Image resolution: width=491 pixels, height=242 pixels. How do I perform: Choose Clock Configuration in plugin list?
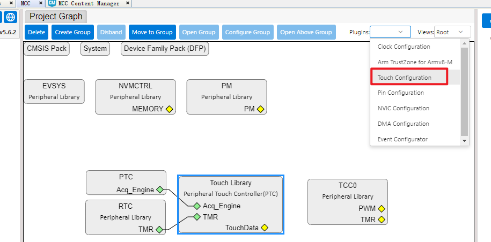pyautogui.click(x=404, y=47)
